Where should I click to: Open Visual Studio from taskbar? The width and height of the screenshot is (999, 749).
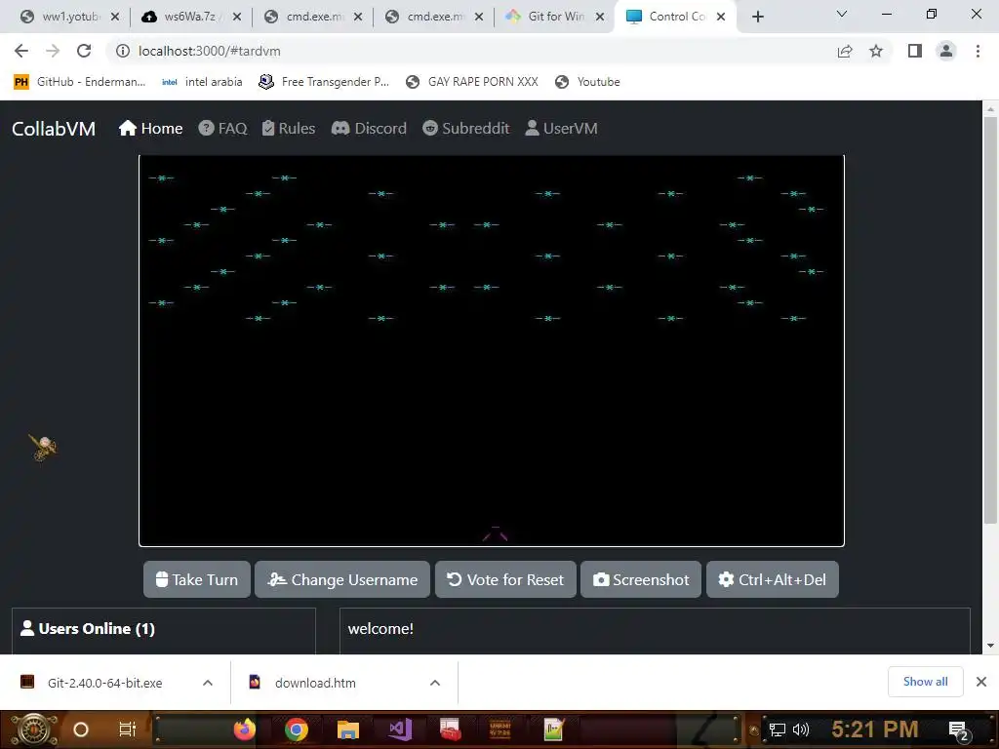coord(399,729)
